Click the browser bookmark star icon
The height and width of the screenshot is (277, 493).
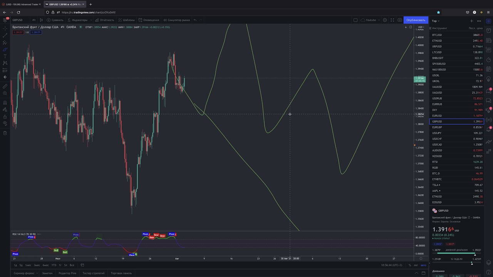tap(438, 12)
